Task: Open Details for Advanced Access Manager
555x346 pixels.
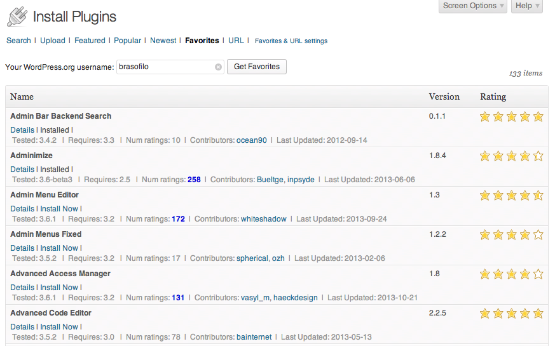Action: (x=22, y=288)
